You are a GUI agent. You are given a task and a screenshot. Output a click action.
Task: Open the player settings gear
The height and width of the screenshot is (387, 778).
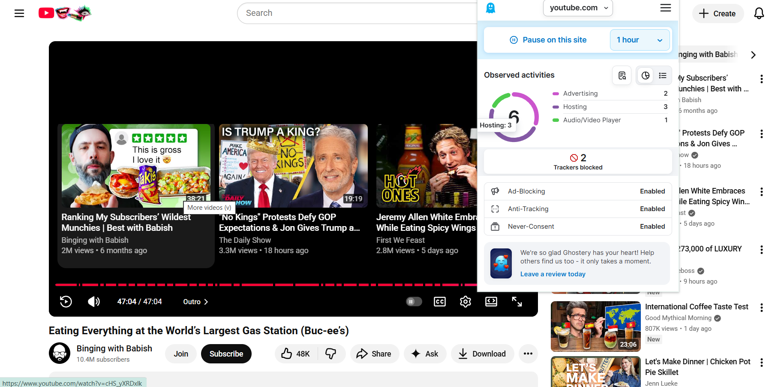point(466,302)
